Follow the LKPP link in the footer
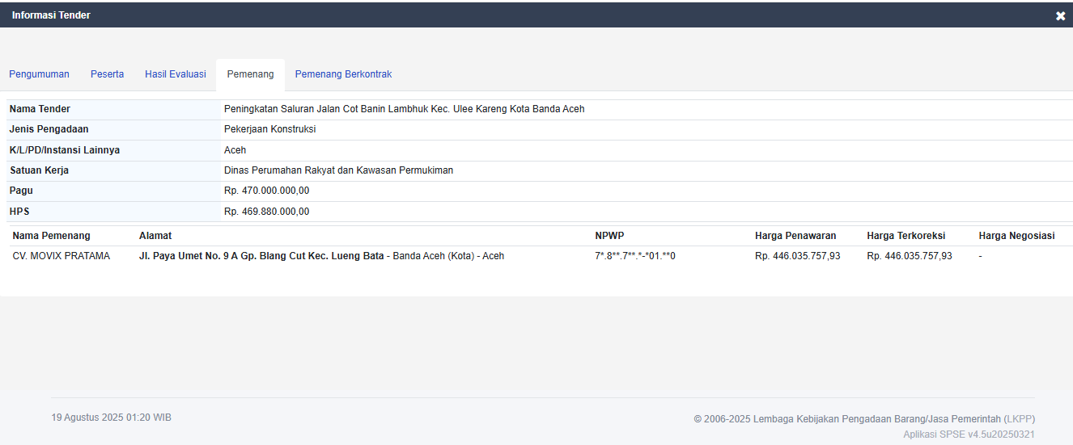The width and height of the screenshot is (1073, 445). (x=1019, y=419)
